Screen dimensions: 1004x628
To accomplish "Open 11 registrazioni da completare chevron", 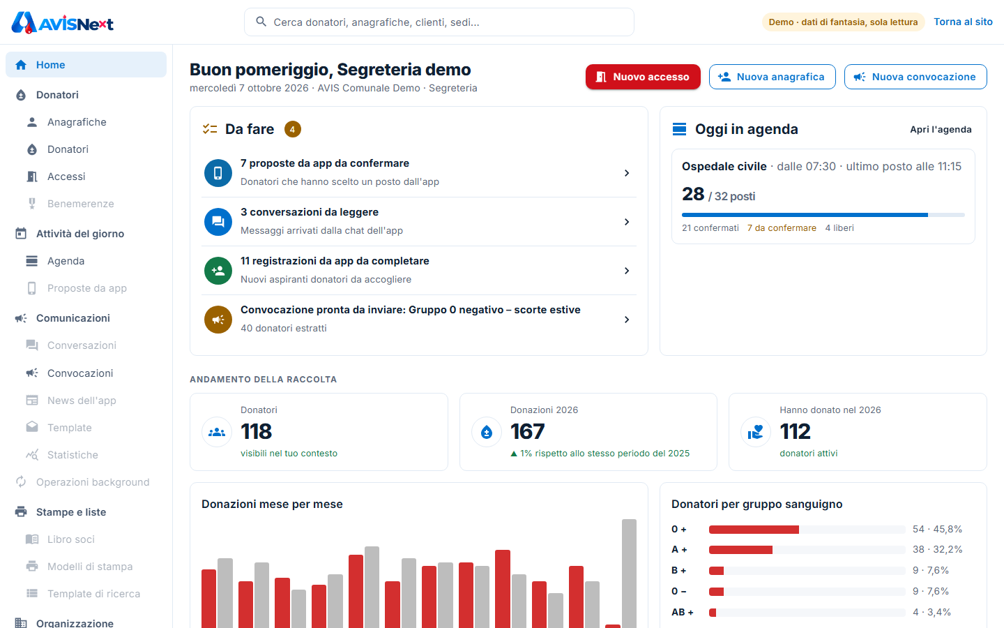I will (627, 271).
